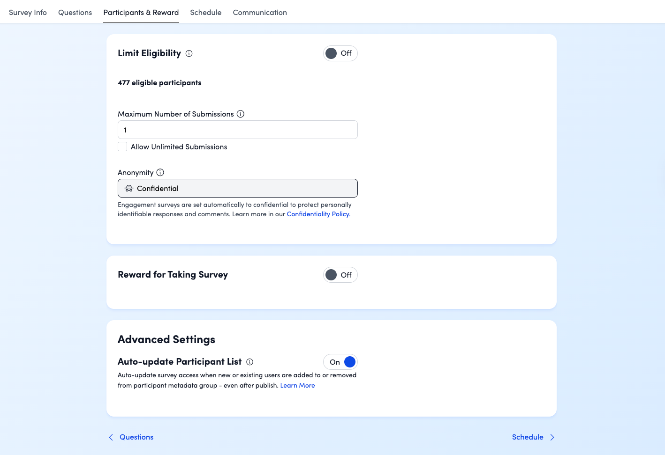This screenshot has height=455, width=665.
Task: Switch to the Survey Info tab
Action: pyautogui.click(x=28, y=13)
